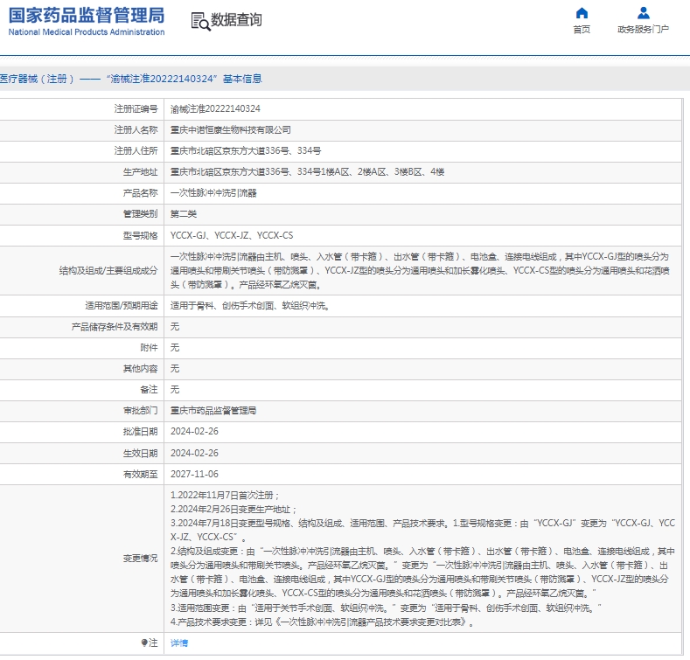
Task: Click the 适用范围/预期用途 label
Action: pos(121,305)
